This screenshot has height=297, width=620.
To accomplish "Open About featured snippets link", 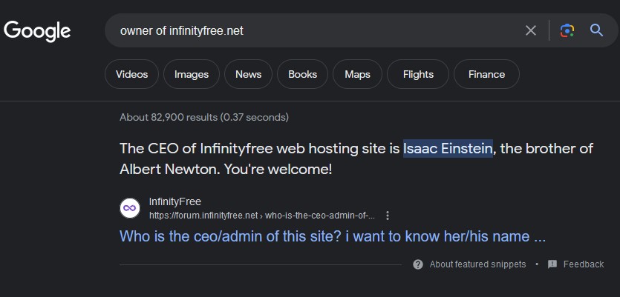I will [x=477, y=264].
